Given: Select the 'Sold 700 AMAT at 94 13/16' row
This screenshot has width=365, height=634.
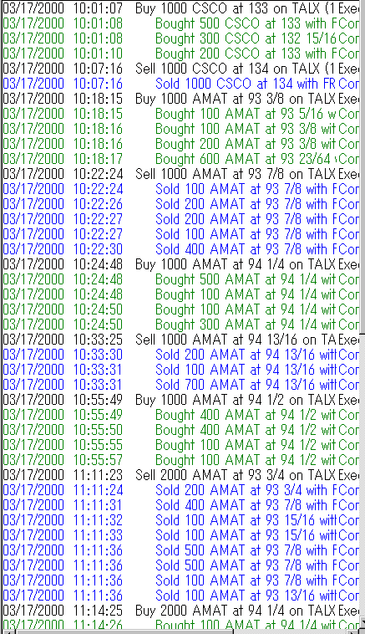Looking at the screenshot, I should tap(180, 385).
